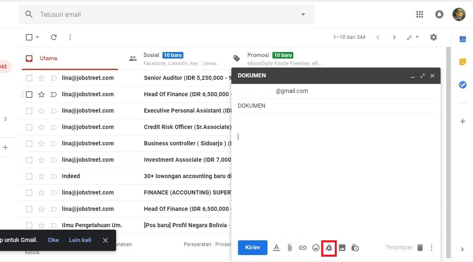
Task: Select the Ilmu Pengetahuan Um. checkbox
Action: click(29, 225)
